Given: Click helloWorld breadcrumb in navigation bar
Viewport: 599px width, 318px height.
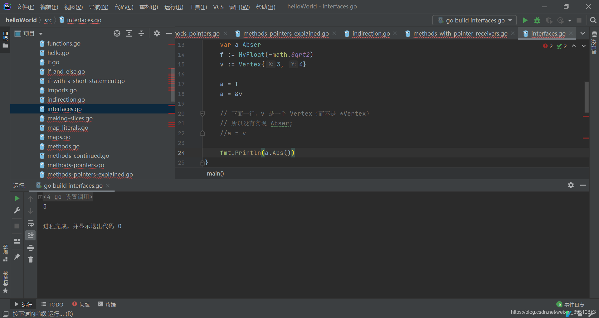Looking at the screenshot, I should coord(21,20).
